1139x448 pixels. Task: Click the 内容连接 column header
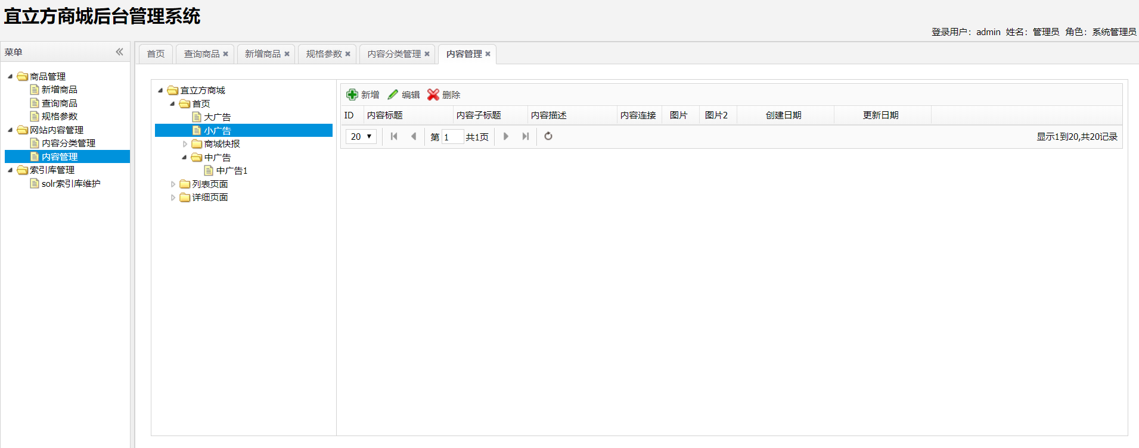click(x=640, y=115)
